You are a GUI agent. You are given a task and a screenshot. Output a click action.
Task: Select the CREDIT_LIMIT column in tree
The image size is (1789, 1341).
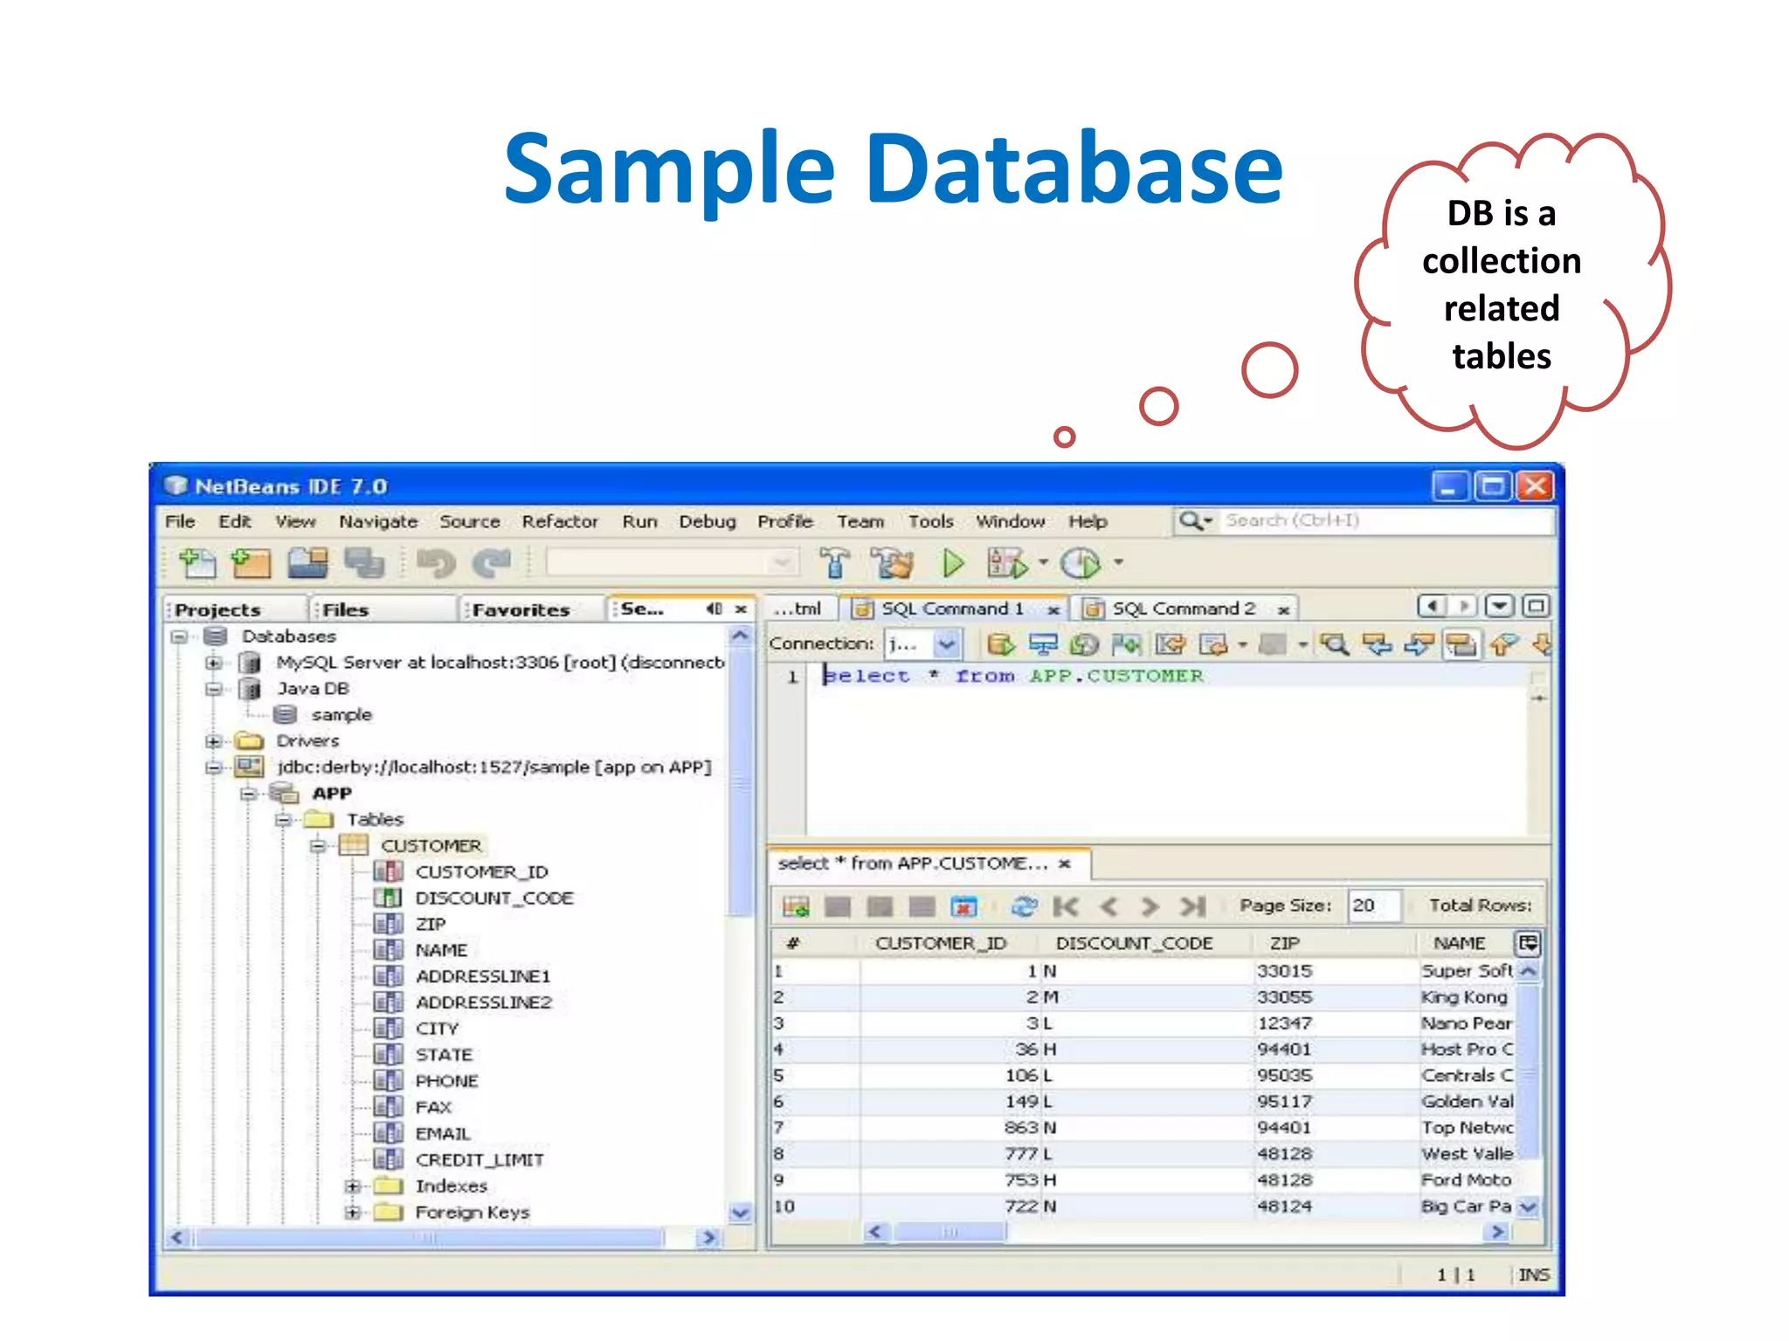(x=480, y=1160)
